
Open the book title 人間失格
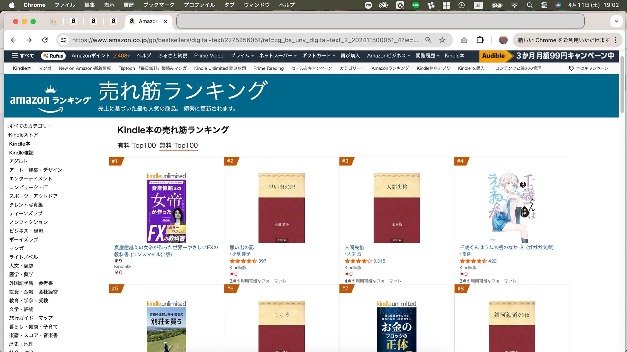pyautogui.click(x=354, y=248)
